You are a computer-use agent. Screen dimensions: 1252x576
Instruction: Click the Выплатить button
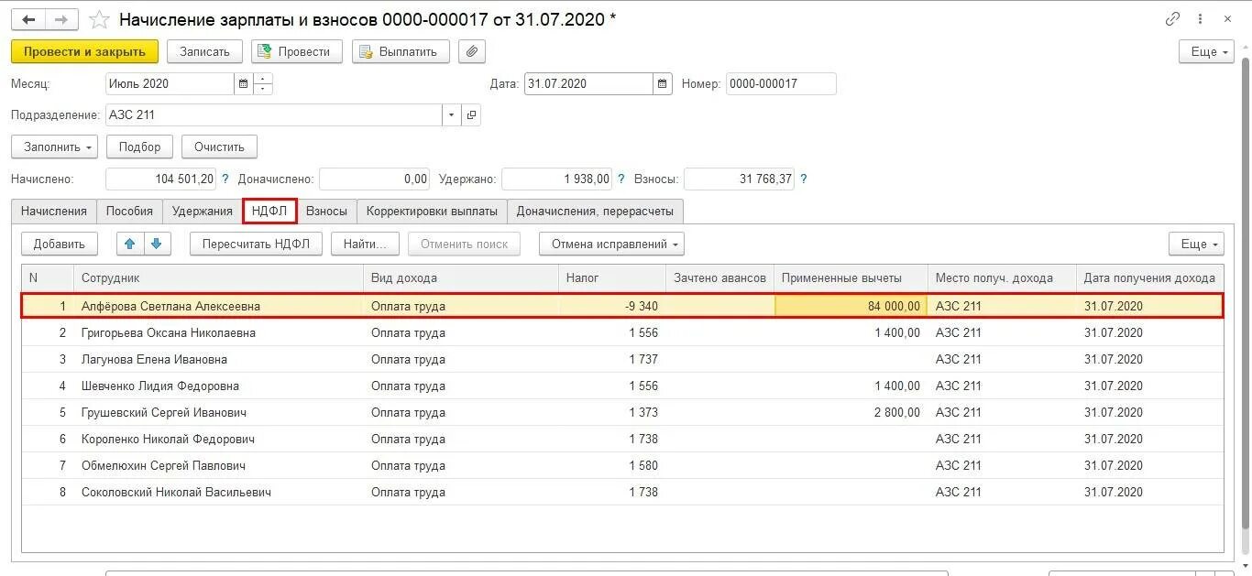pyautogui.click(x=401, y=51)
